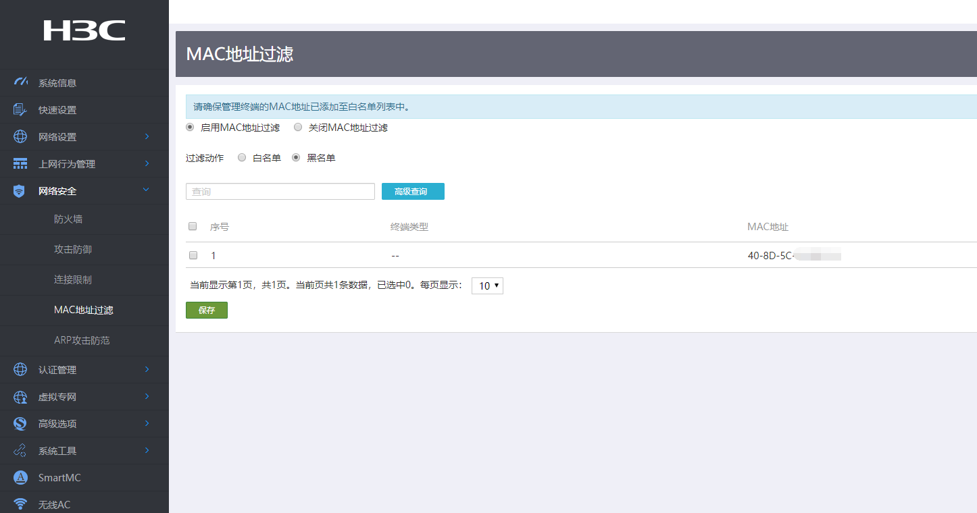Screen dimensions: 977x513
Task: Click the blue whitelist reminder notice
Action: click(x=581, y=107)
